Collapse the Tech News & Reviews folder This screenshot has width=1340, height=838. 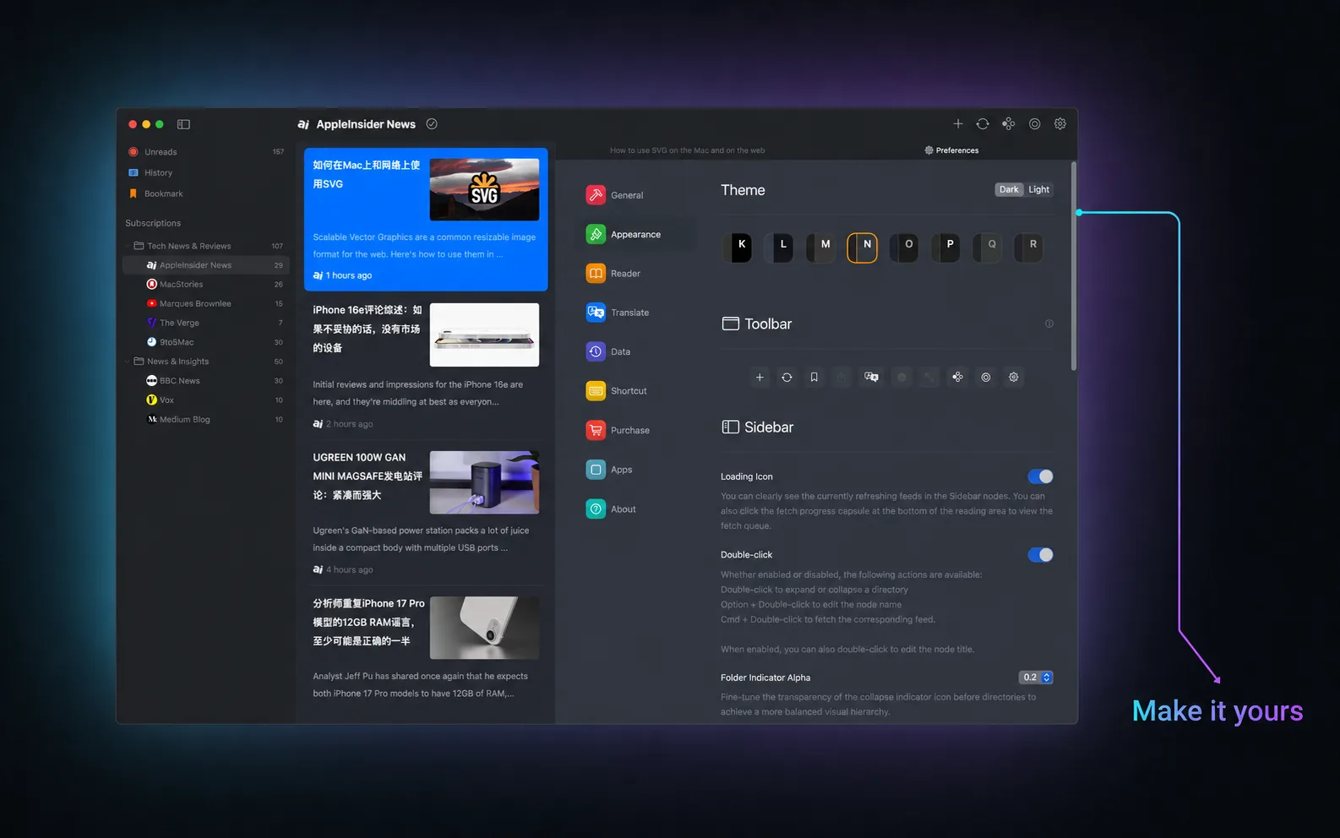click(128, 246)
